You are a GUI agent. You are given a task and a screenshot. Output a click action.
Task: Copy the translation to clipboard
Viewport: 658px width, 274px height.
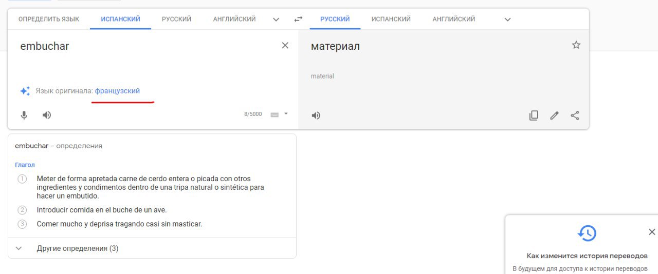tap(534, 116)
